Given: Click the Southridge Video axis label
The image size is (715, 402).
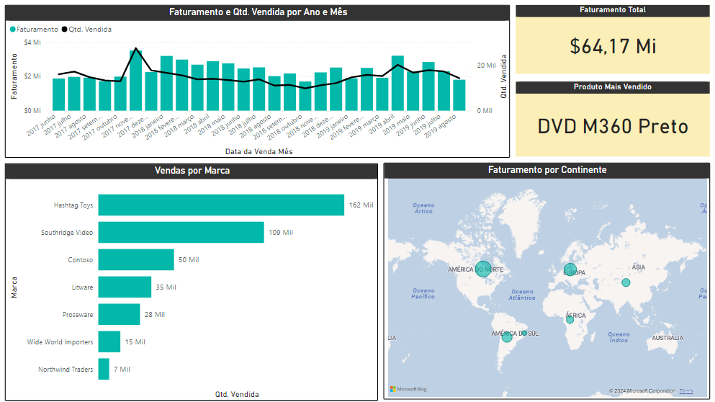Looking at the screenshot, I should [x=67, y=233].
